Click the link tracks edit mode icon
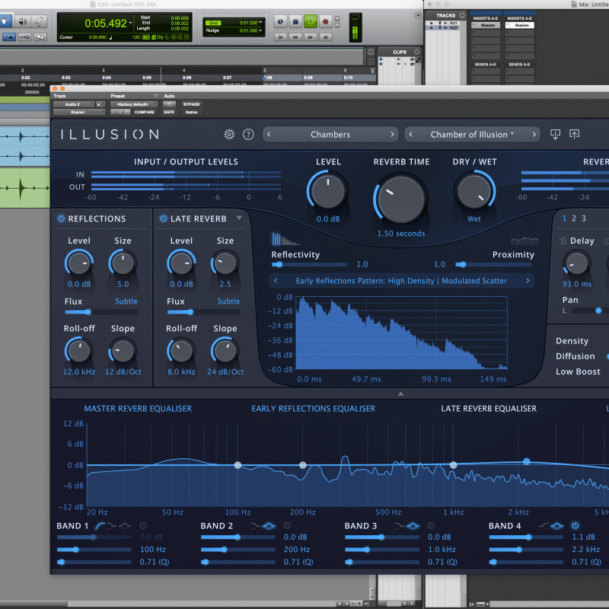Screen dimensions: 609x609 [x=24, y=37]
